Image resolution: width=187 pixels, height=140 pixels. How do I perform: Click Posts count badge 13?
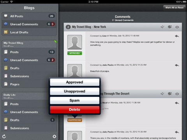click(51, 52)
